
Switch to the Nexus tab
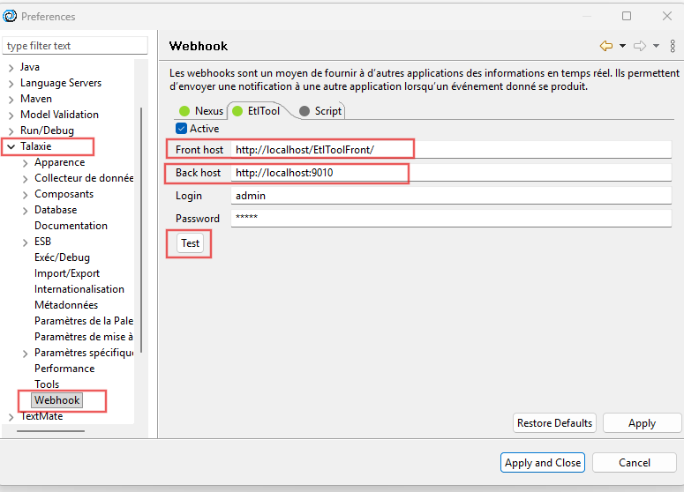(x=200, y=111)
